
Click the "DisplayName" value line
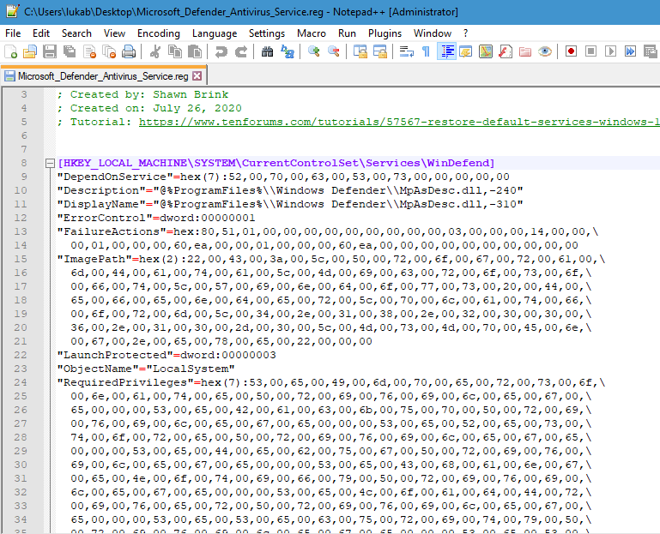coord(290,204)
